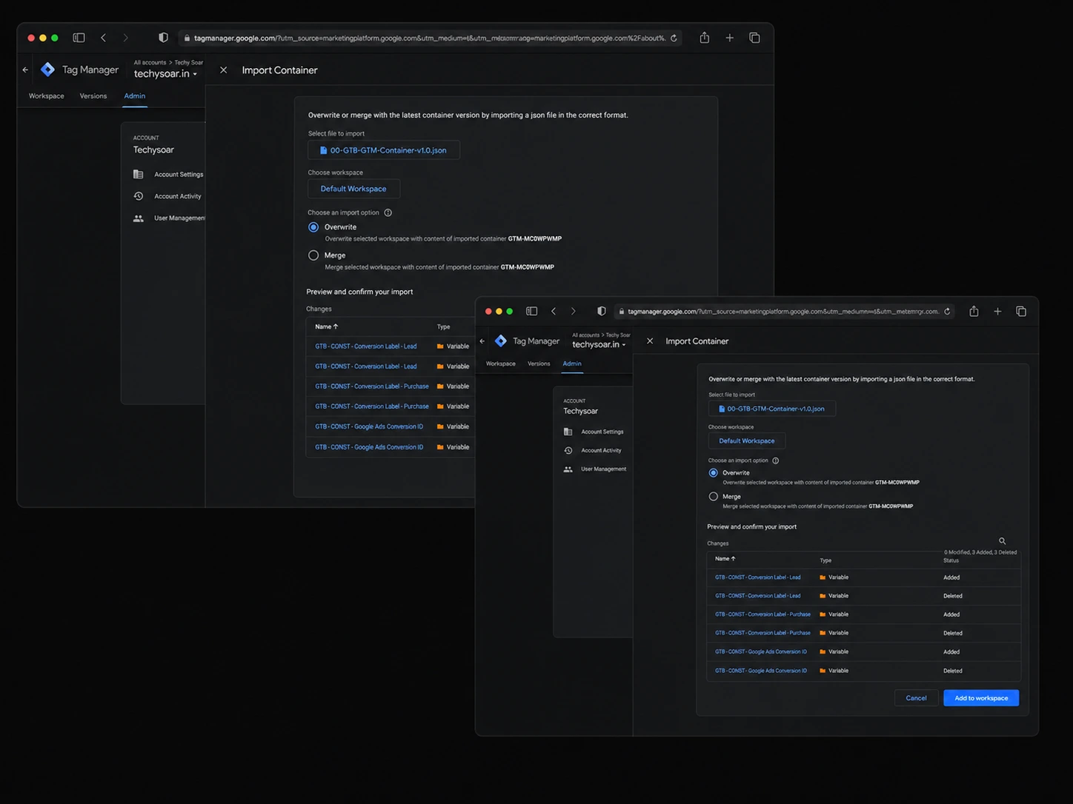Switch to the Versions tab in the front window
Image resolution: width=1073 pixels, height=804 pixels.
pyautogui.click(x=539, y=364)
